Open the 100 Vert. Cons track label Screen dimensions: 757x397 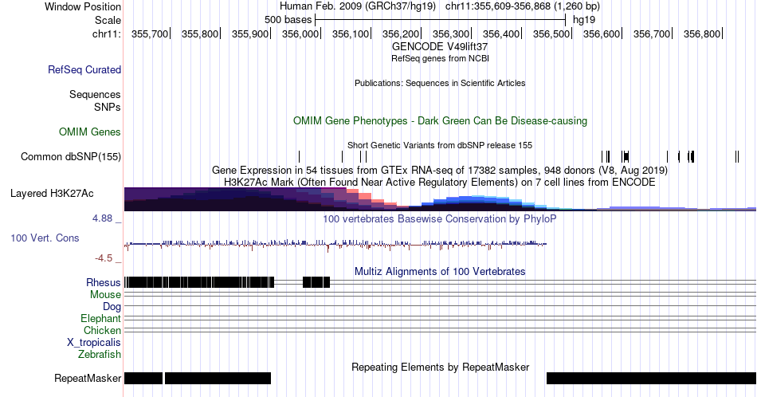(45, 238)
